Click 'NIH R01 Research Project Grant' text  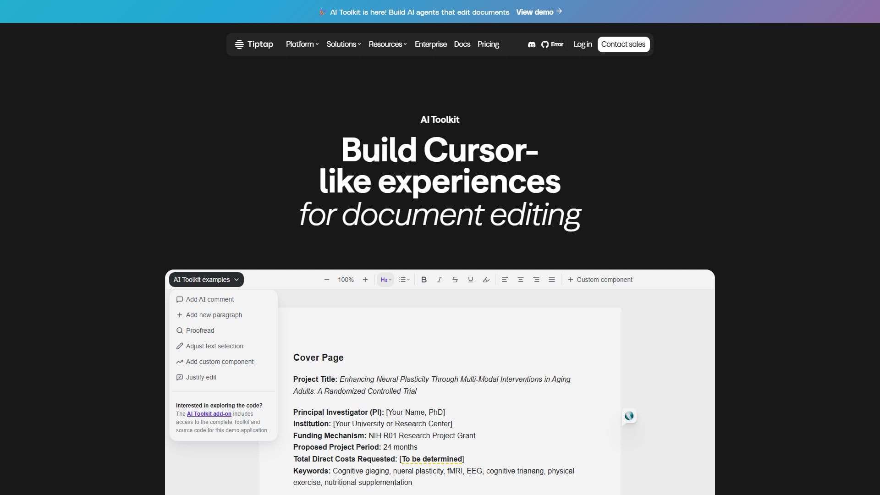(422, 435)
